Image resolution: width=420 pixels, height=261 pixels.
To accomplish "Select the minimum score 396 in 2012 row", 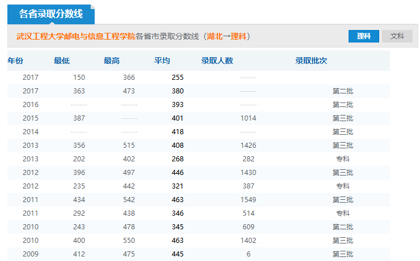I will 79,173.
